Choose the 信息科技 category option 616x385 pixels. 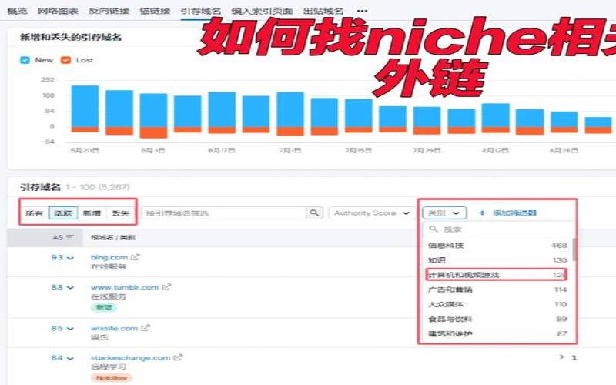[497, 246]
